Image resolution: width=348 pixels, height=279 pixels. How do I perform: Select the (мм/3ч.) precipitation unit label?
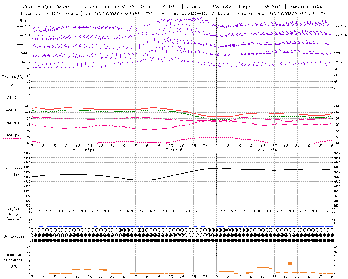pos(14,209)
